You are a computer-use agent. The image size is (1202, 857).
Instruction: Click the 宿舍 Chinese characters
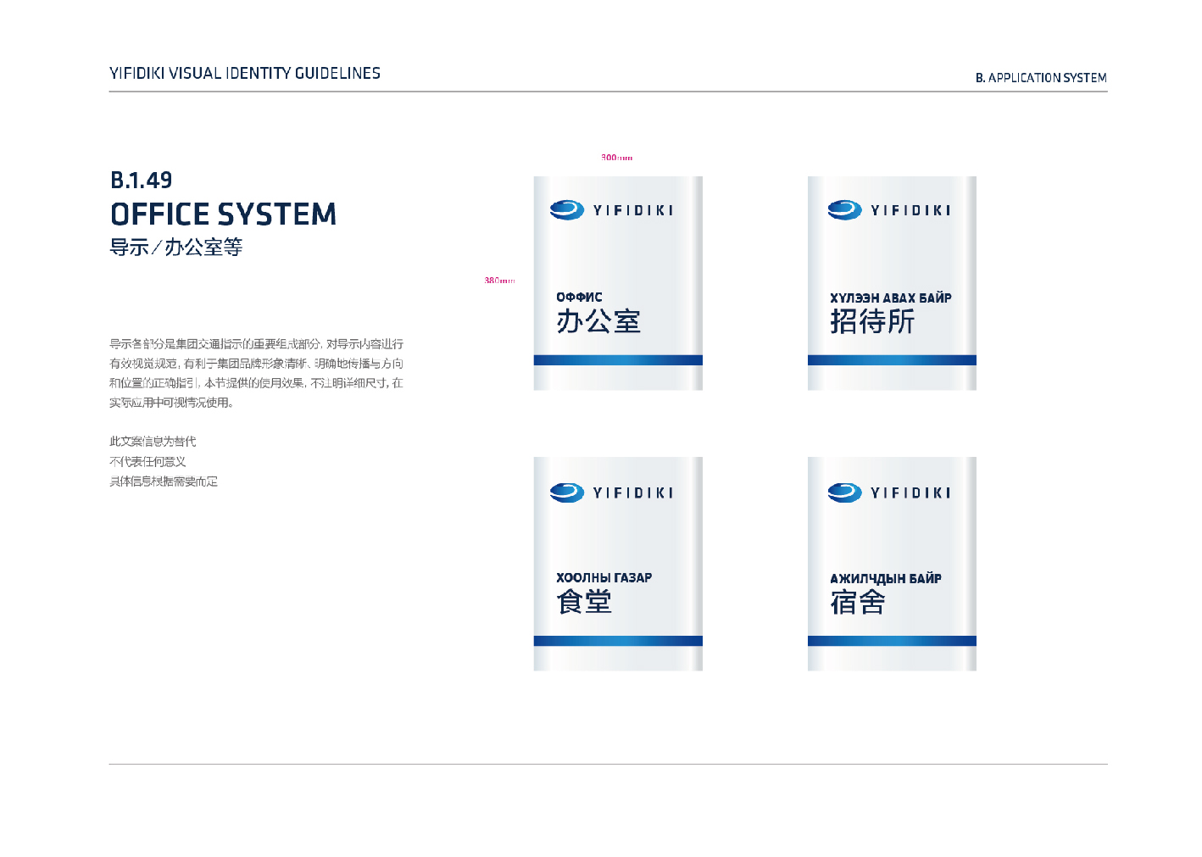[858, 603]
